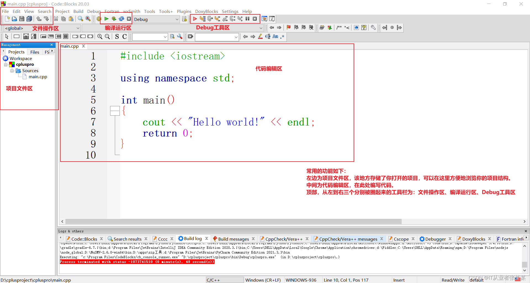The image size is (530, 283).
Task: Click the Step out debug icon
Action: point(225,19)
